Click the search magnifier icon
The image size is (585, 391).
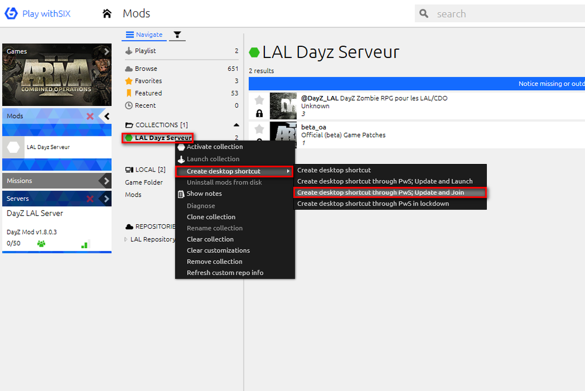pyautogui.click(x=424, y=14)
